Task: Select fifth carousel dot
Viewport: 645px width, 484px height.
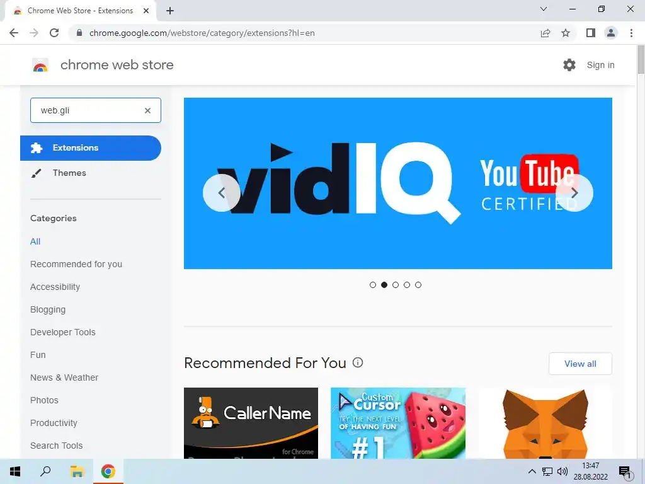Action: (418, 285)
